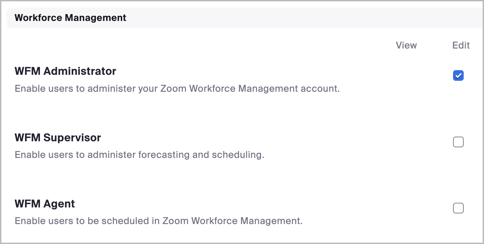The image size is (484, 244).
Task: Click the Edit column header
Action: 461,45
